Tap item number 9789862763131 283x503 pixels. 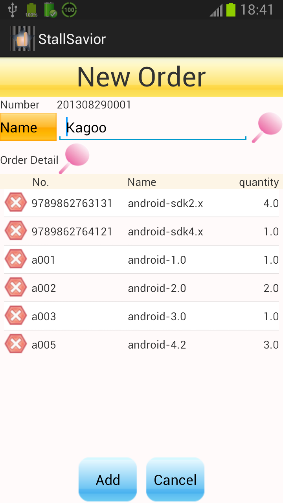click(x=72, y=203)
